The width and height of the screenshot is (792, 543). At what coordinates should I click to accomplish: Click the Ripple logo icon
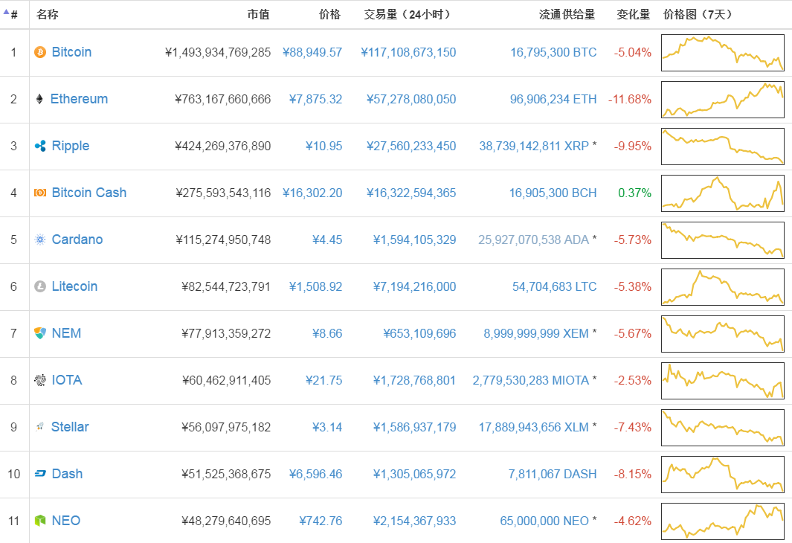click(x=40, y=146)
